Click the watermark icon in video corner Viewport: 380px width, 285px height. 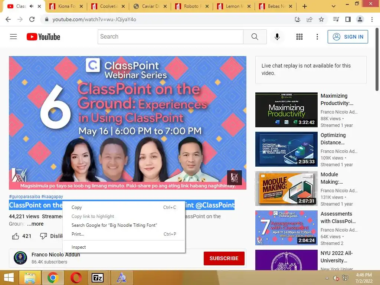(x=235, y=178)
